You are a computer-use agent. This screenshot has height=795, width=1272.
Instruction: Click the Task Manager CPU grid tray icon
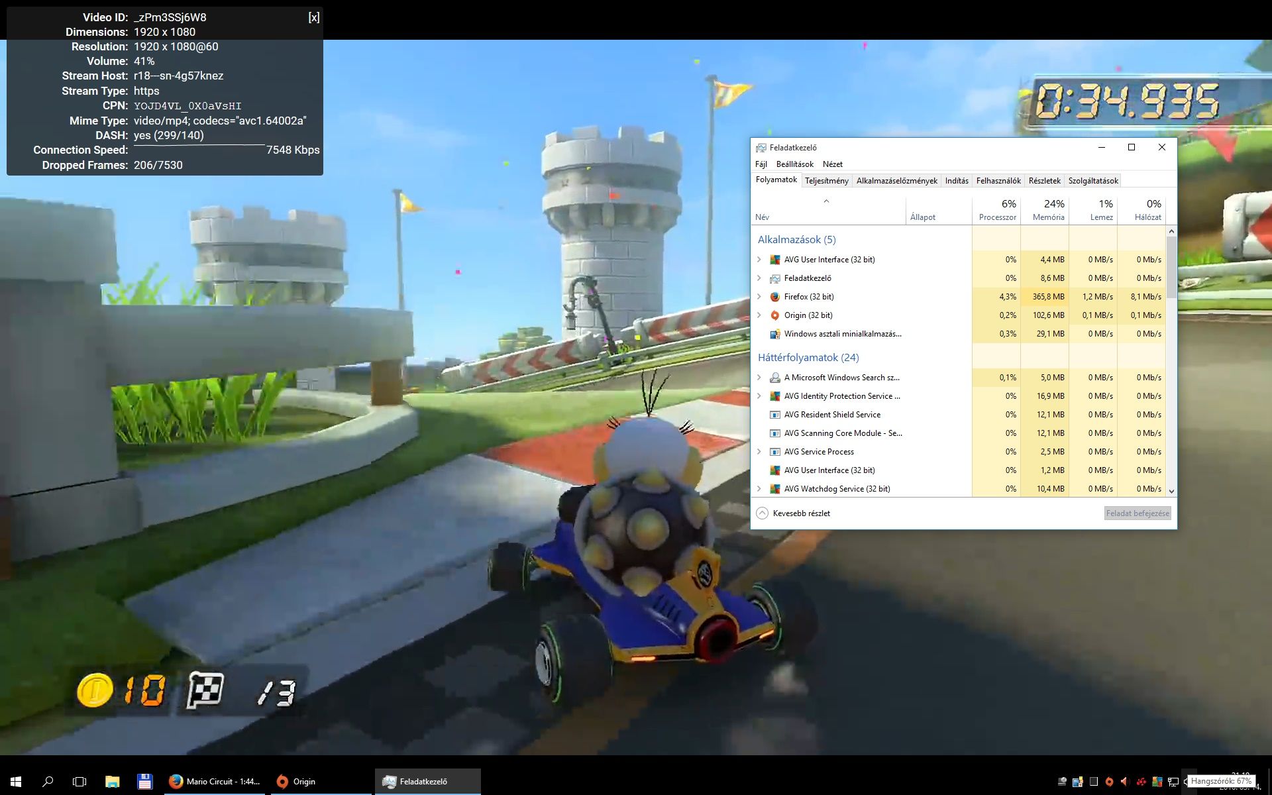click(1094, 782)
